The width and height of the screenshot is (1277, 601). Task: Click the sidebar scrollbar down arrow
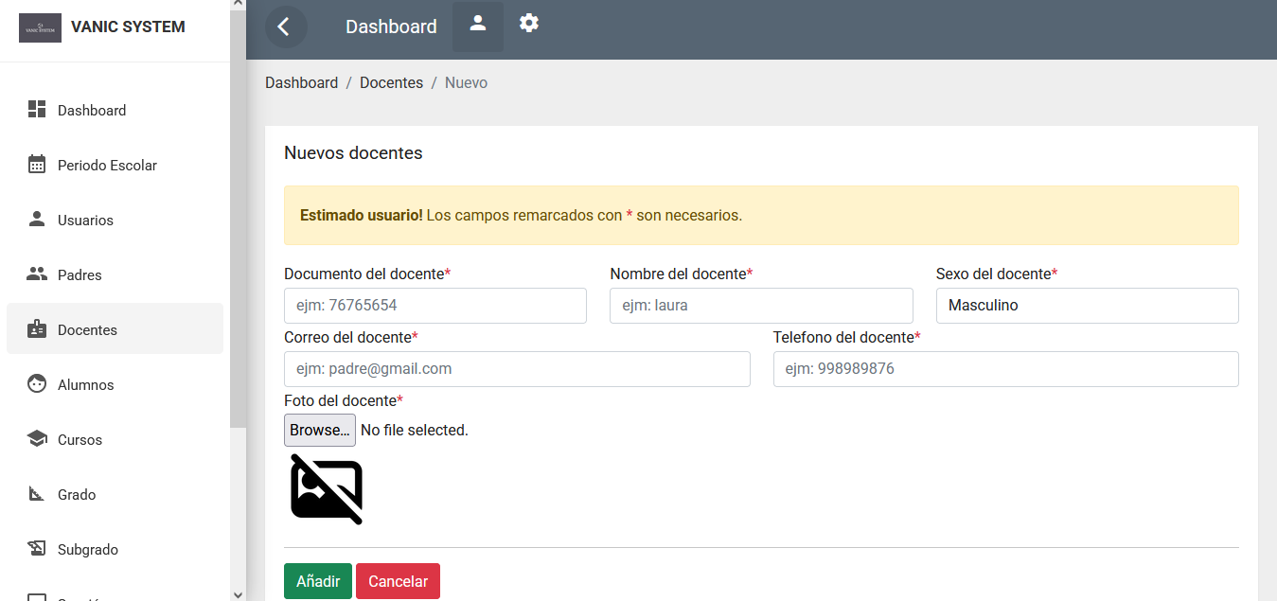[238, 593]
